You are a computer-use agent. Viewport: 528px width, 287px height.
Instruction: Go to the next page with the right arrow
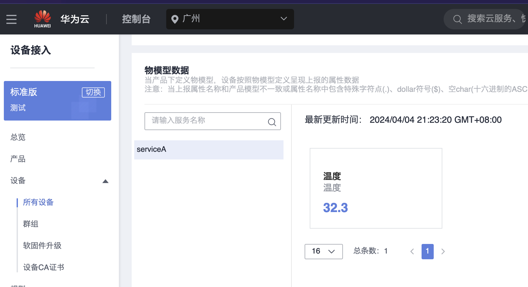[x=443, y=252]
